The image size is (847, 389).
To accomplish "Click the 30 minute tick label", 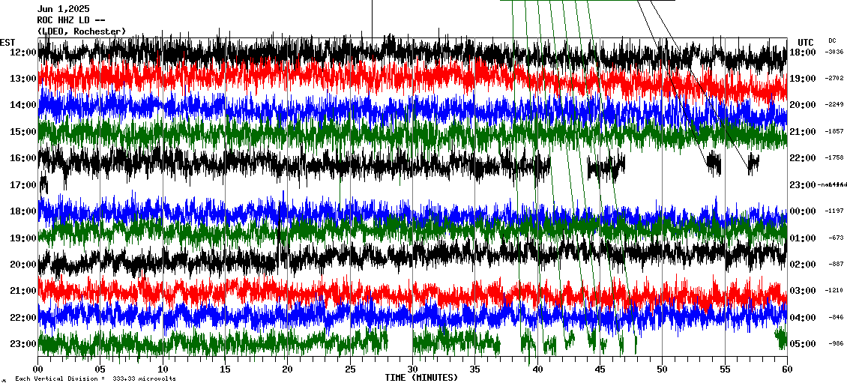I will (x=412, y=370).
